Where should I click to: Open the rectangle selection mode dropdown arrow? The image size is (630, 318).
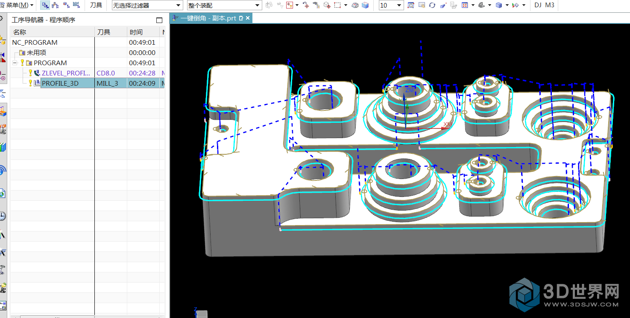coord(346,5)
